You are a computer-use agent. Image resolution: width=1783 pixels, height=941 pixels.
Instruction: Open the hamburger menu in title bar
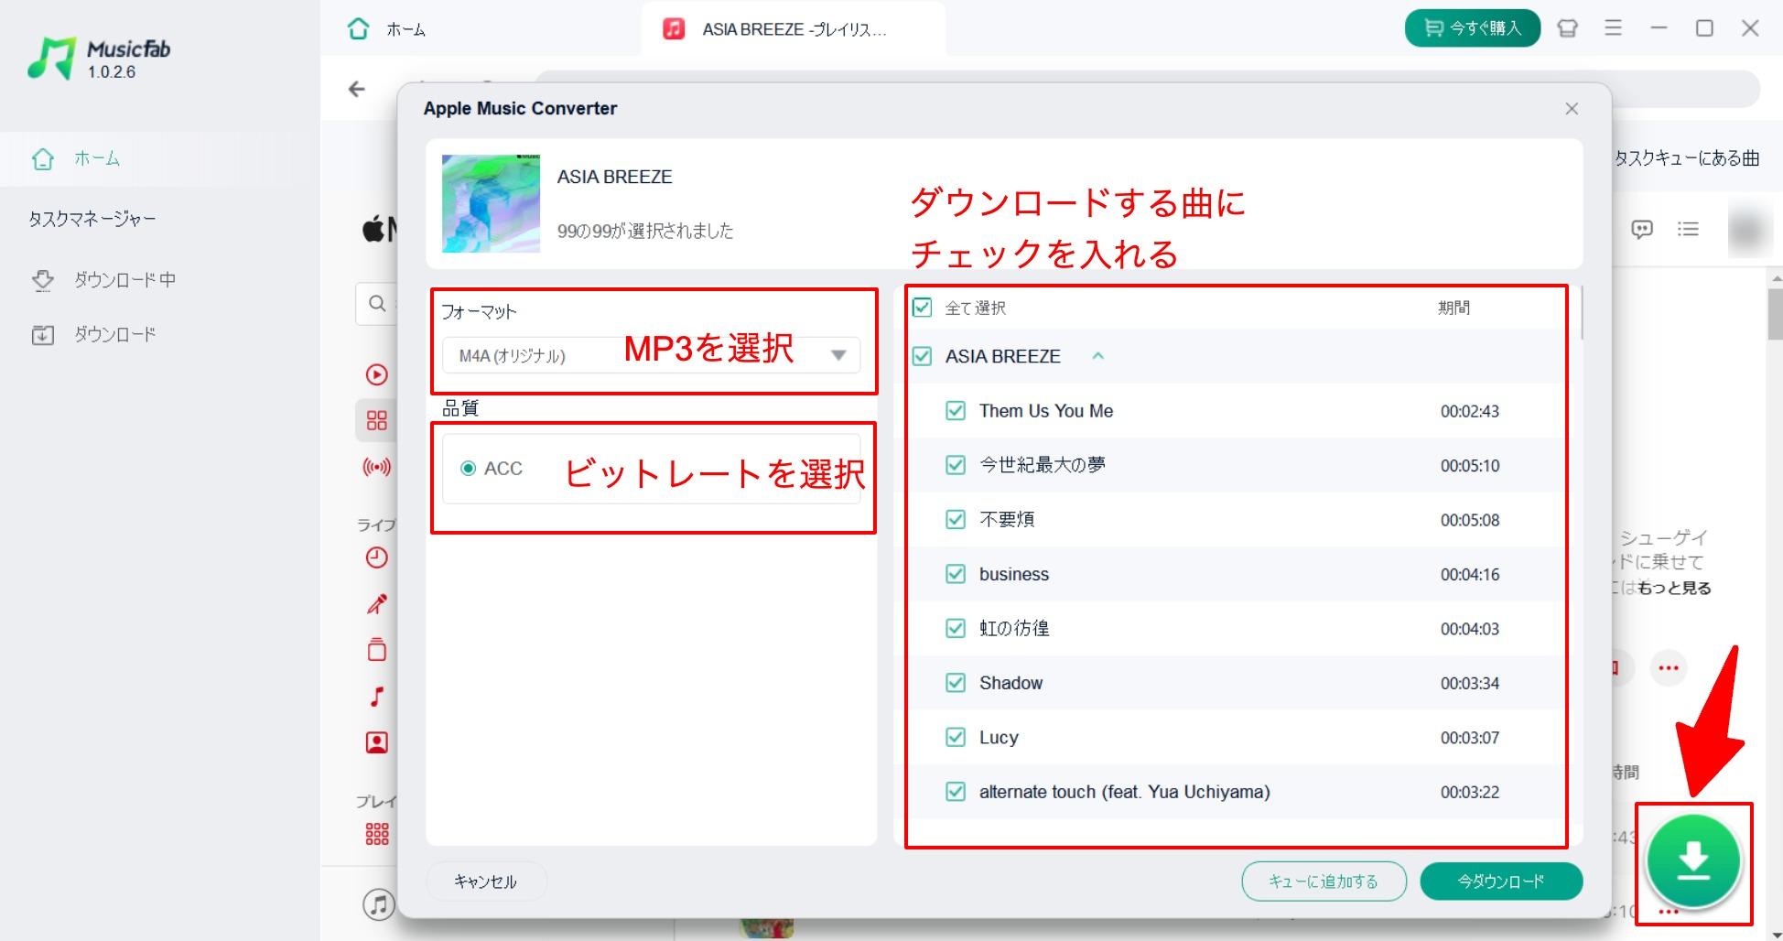coord(1614,28)
